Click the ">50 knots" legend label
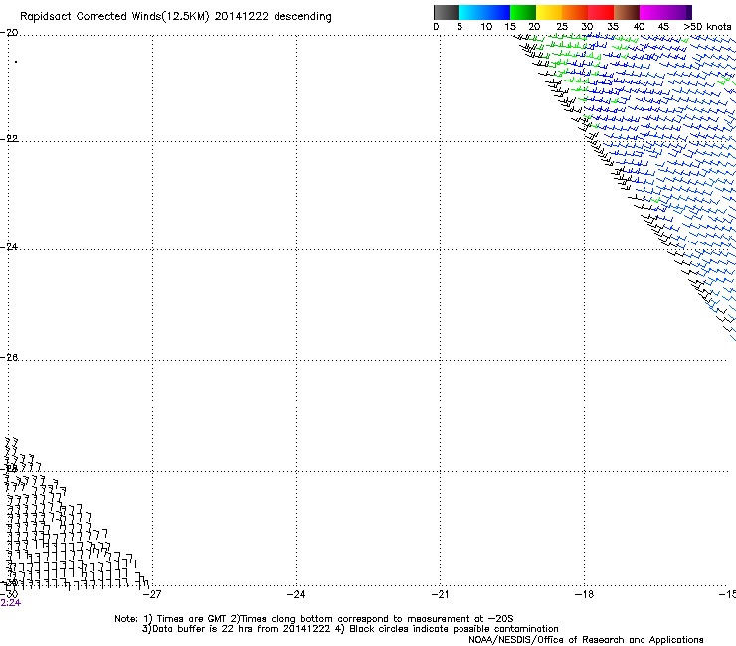The image size is (736, 646). tap(707, 27)
